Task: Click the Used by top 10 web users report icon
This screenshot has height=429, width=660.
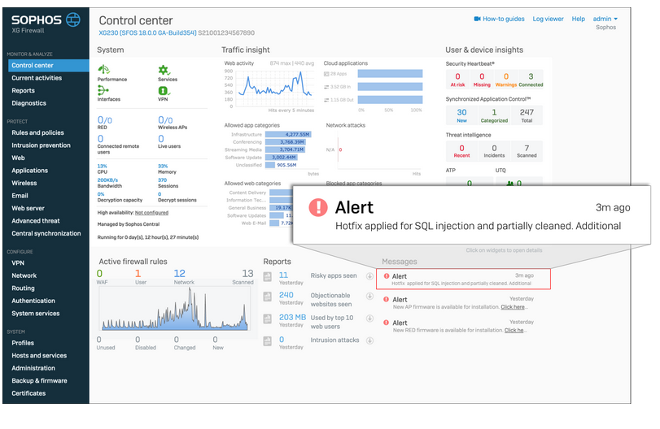Action: coord(267,318)
